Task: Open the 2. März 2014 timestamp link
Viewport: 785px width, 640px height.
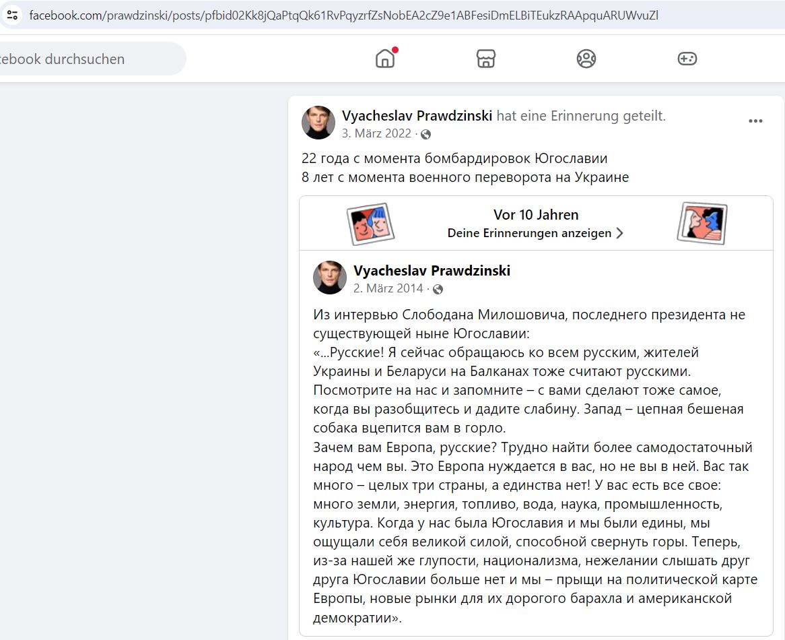Action: click(x=388, y=288)
